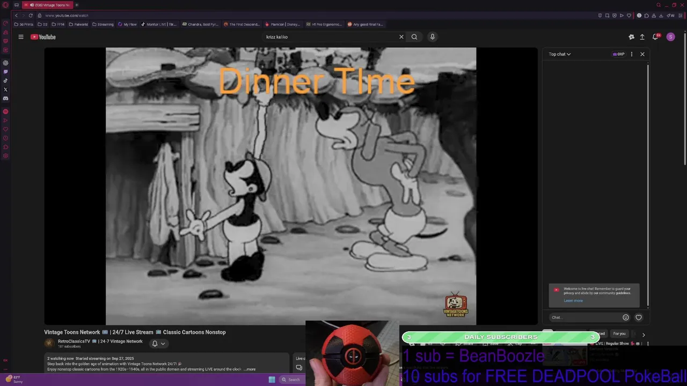Open the Streaming bookmark folder
687x386 pixels.
tap(103, 24)
